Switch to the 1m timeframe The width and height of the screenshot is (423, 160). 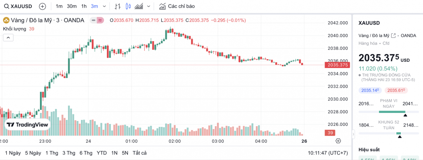(59, 6)
